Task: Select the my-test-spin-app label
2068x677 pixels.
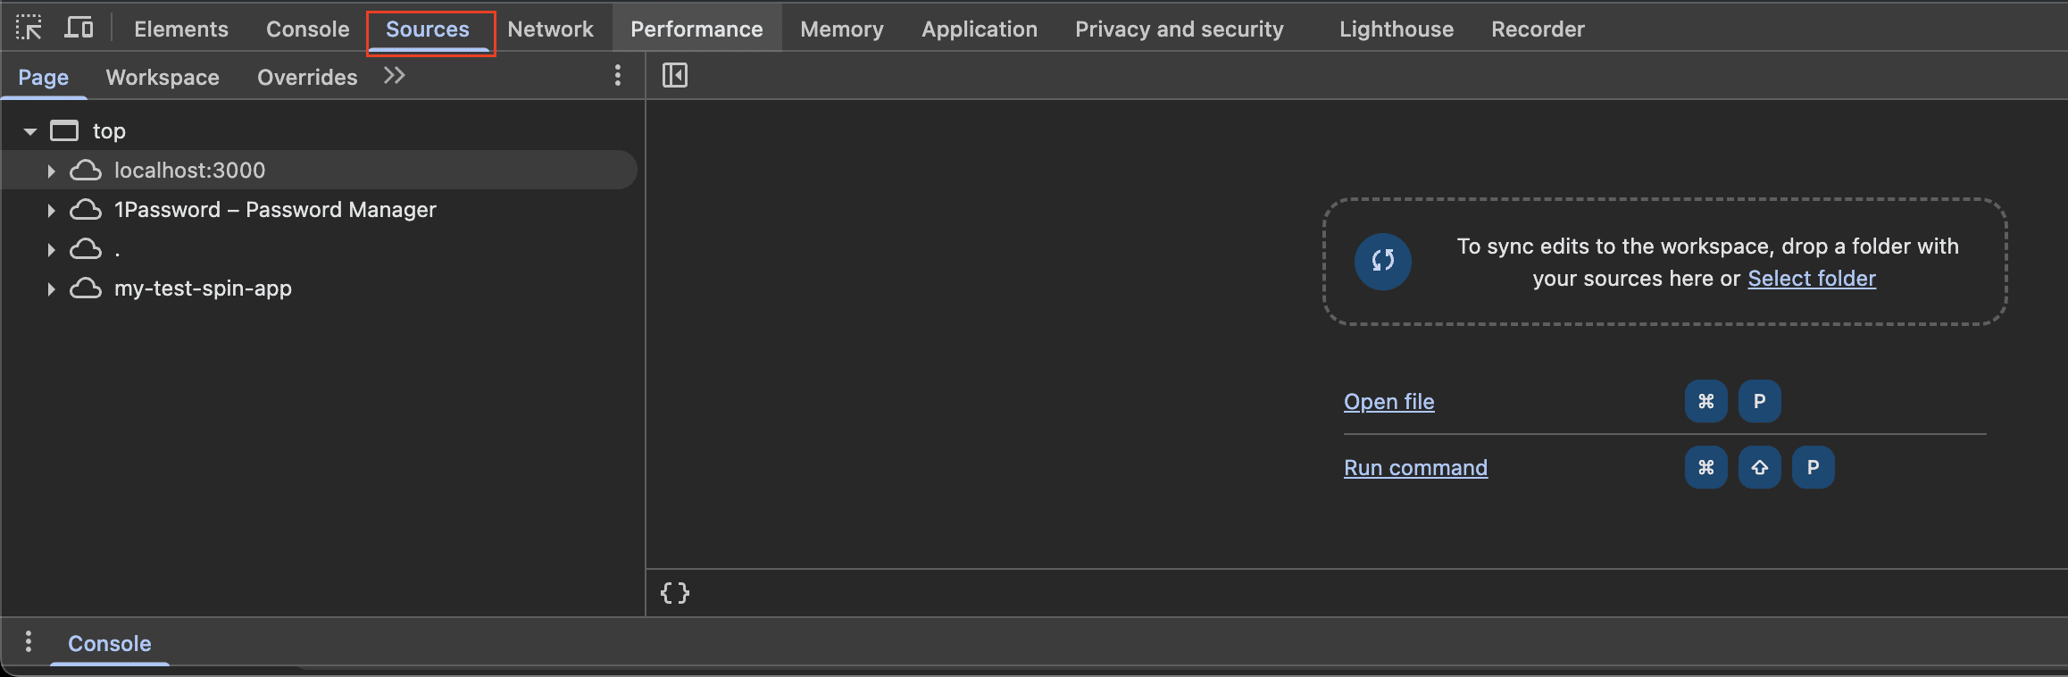Action: 203,288
